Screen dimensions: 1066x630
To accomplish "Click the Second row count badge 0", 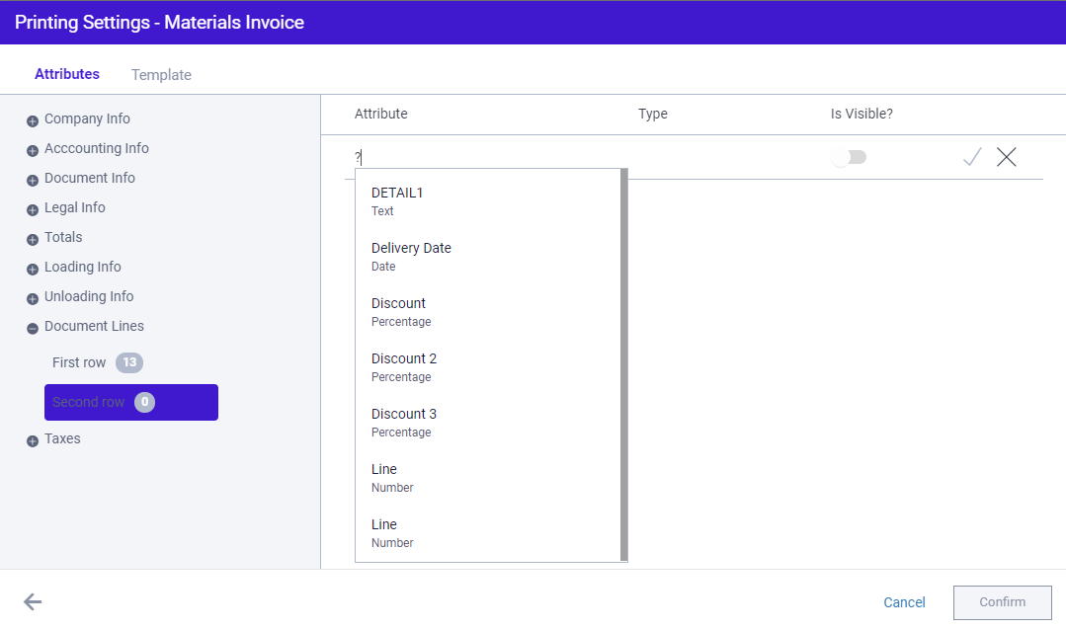I will click(x=145, y=402).
